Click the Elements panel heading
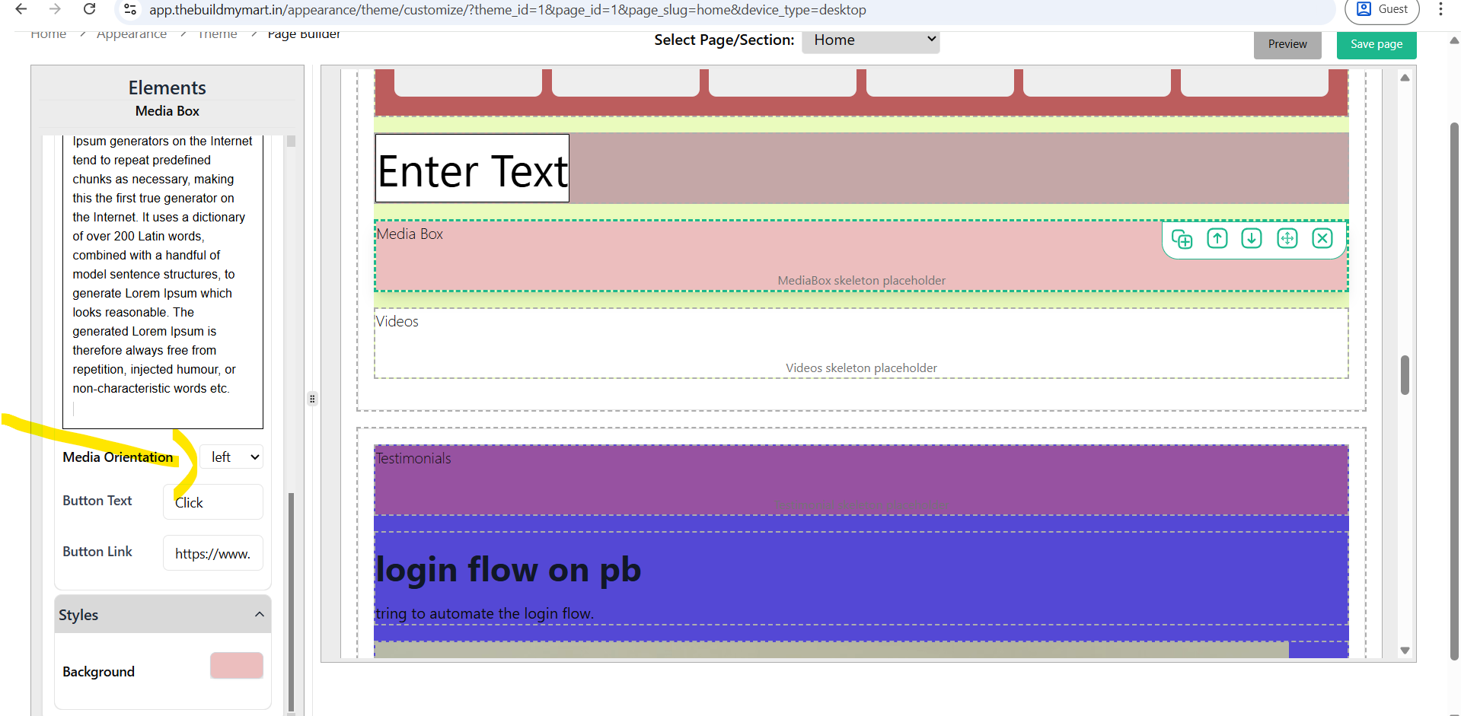Screen dimensions: 1461x716 coord(167,88)
